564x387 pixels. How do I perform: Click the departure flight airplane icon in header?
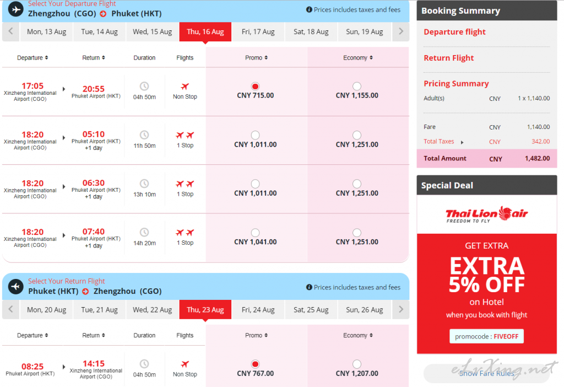coord(16,9)
